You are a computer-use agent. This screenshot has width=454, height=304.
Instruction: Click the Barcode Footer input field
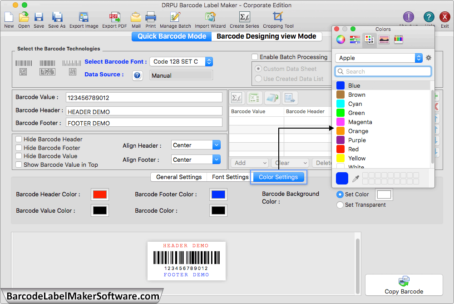click(144, 123)
